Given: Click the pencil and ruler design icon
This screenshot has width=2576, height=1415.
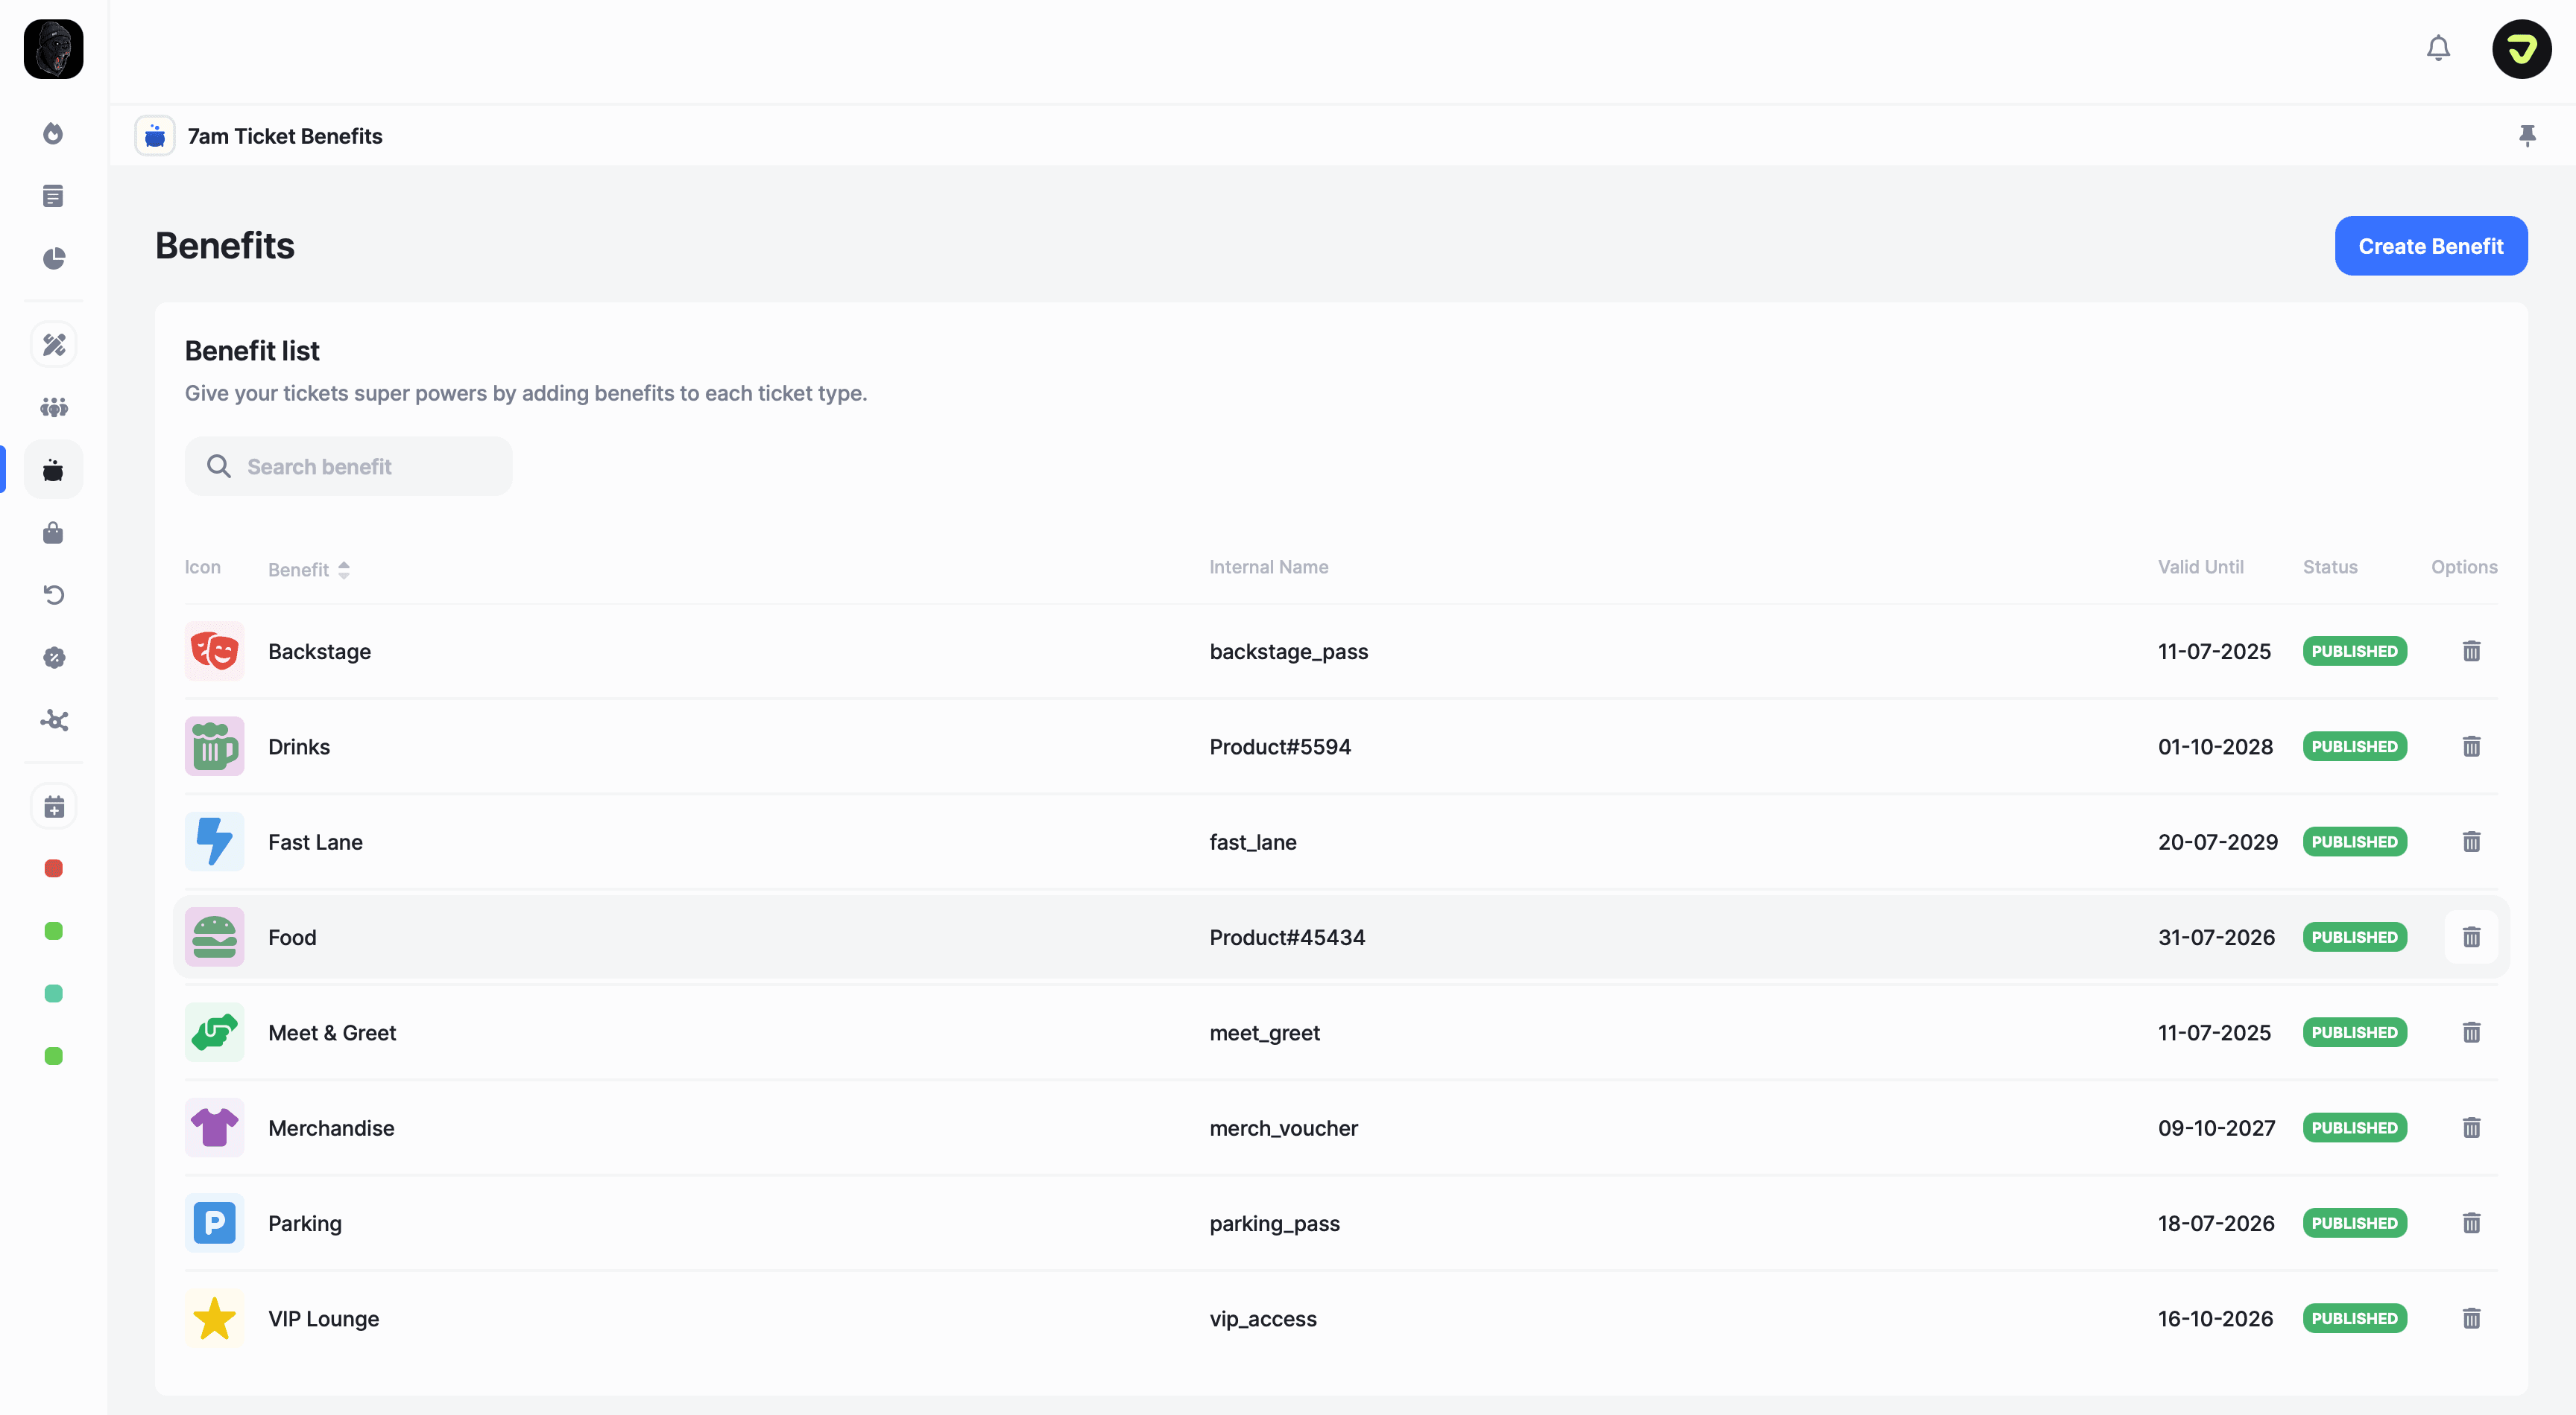Looking at the screenshot, I should pos(53,345).
